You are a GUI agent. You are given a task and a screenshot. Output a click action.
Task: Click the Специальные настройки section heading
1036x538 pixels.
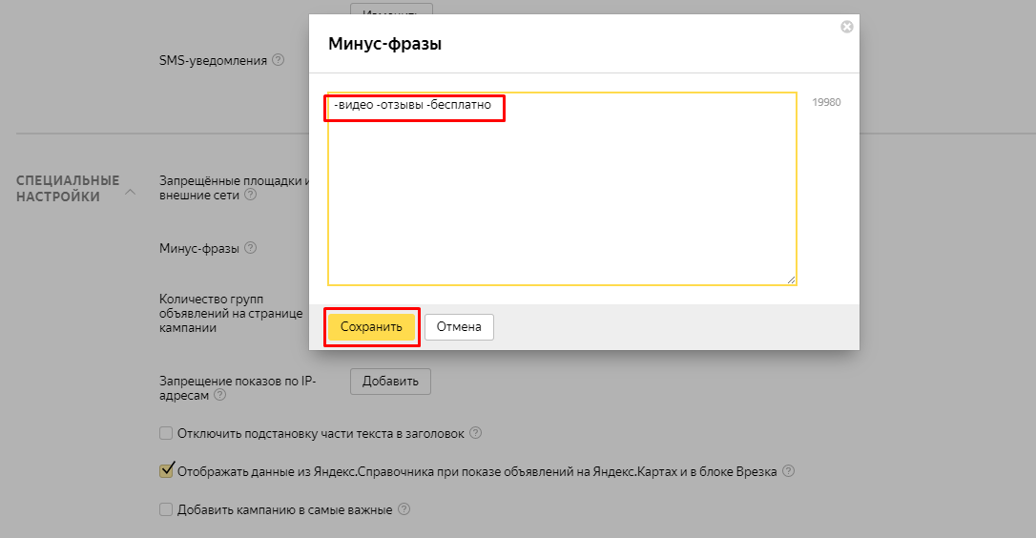pos(68,188)
